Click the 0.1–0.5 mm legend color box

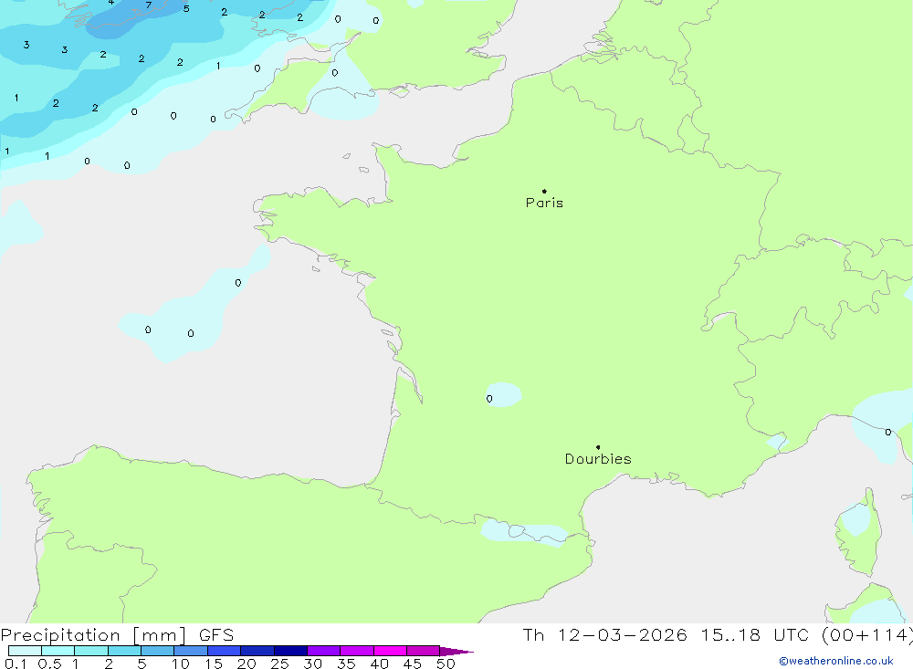coord(25,651)
